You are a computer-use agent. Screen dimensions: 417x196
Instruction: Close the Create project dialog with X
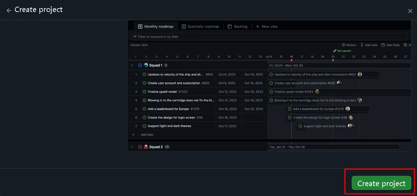click(410, 11)
